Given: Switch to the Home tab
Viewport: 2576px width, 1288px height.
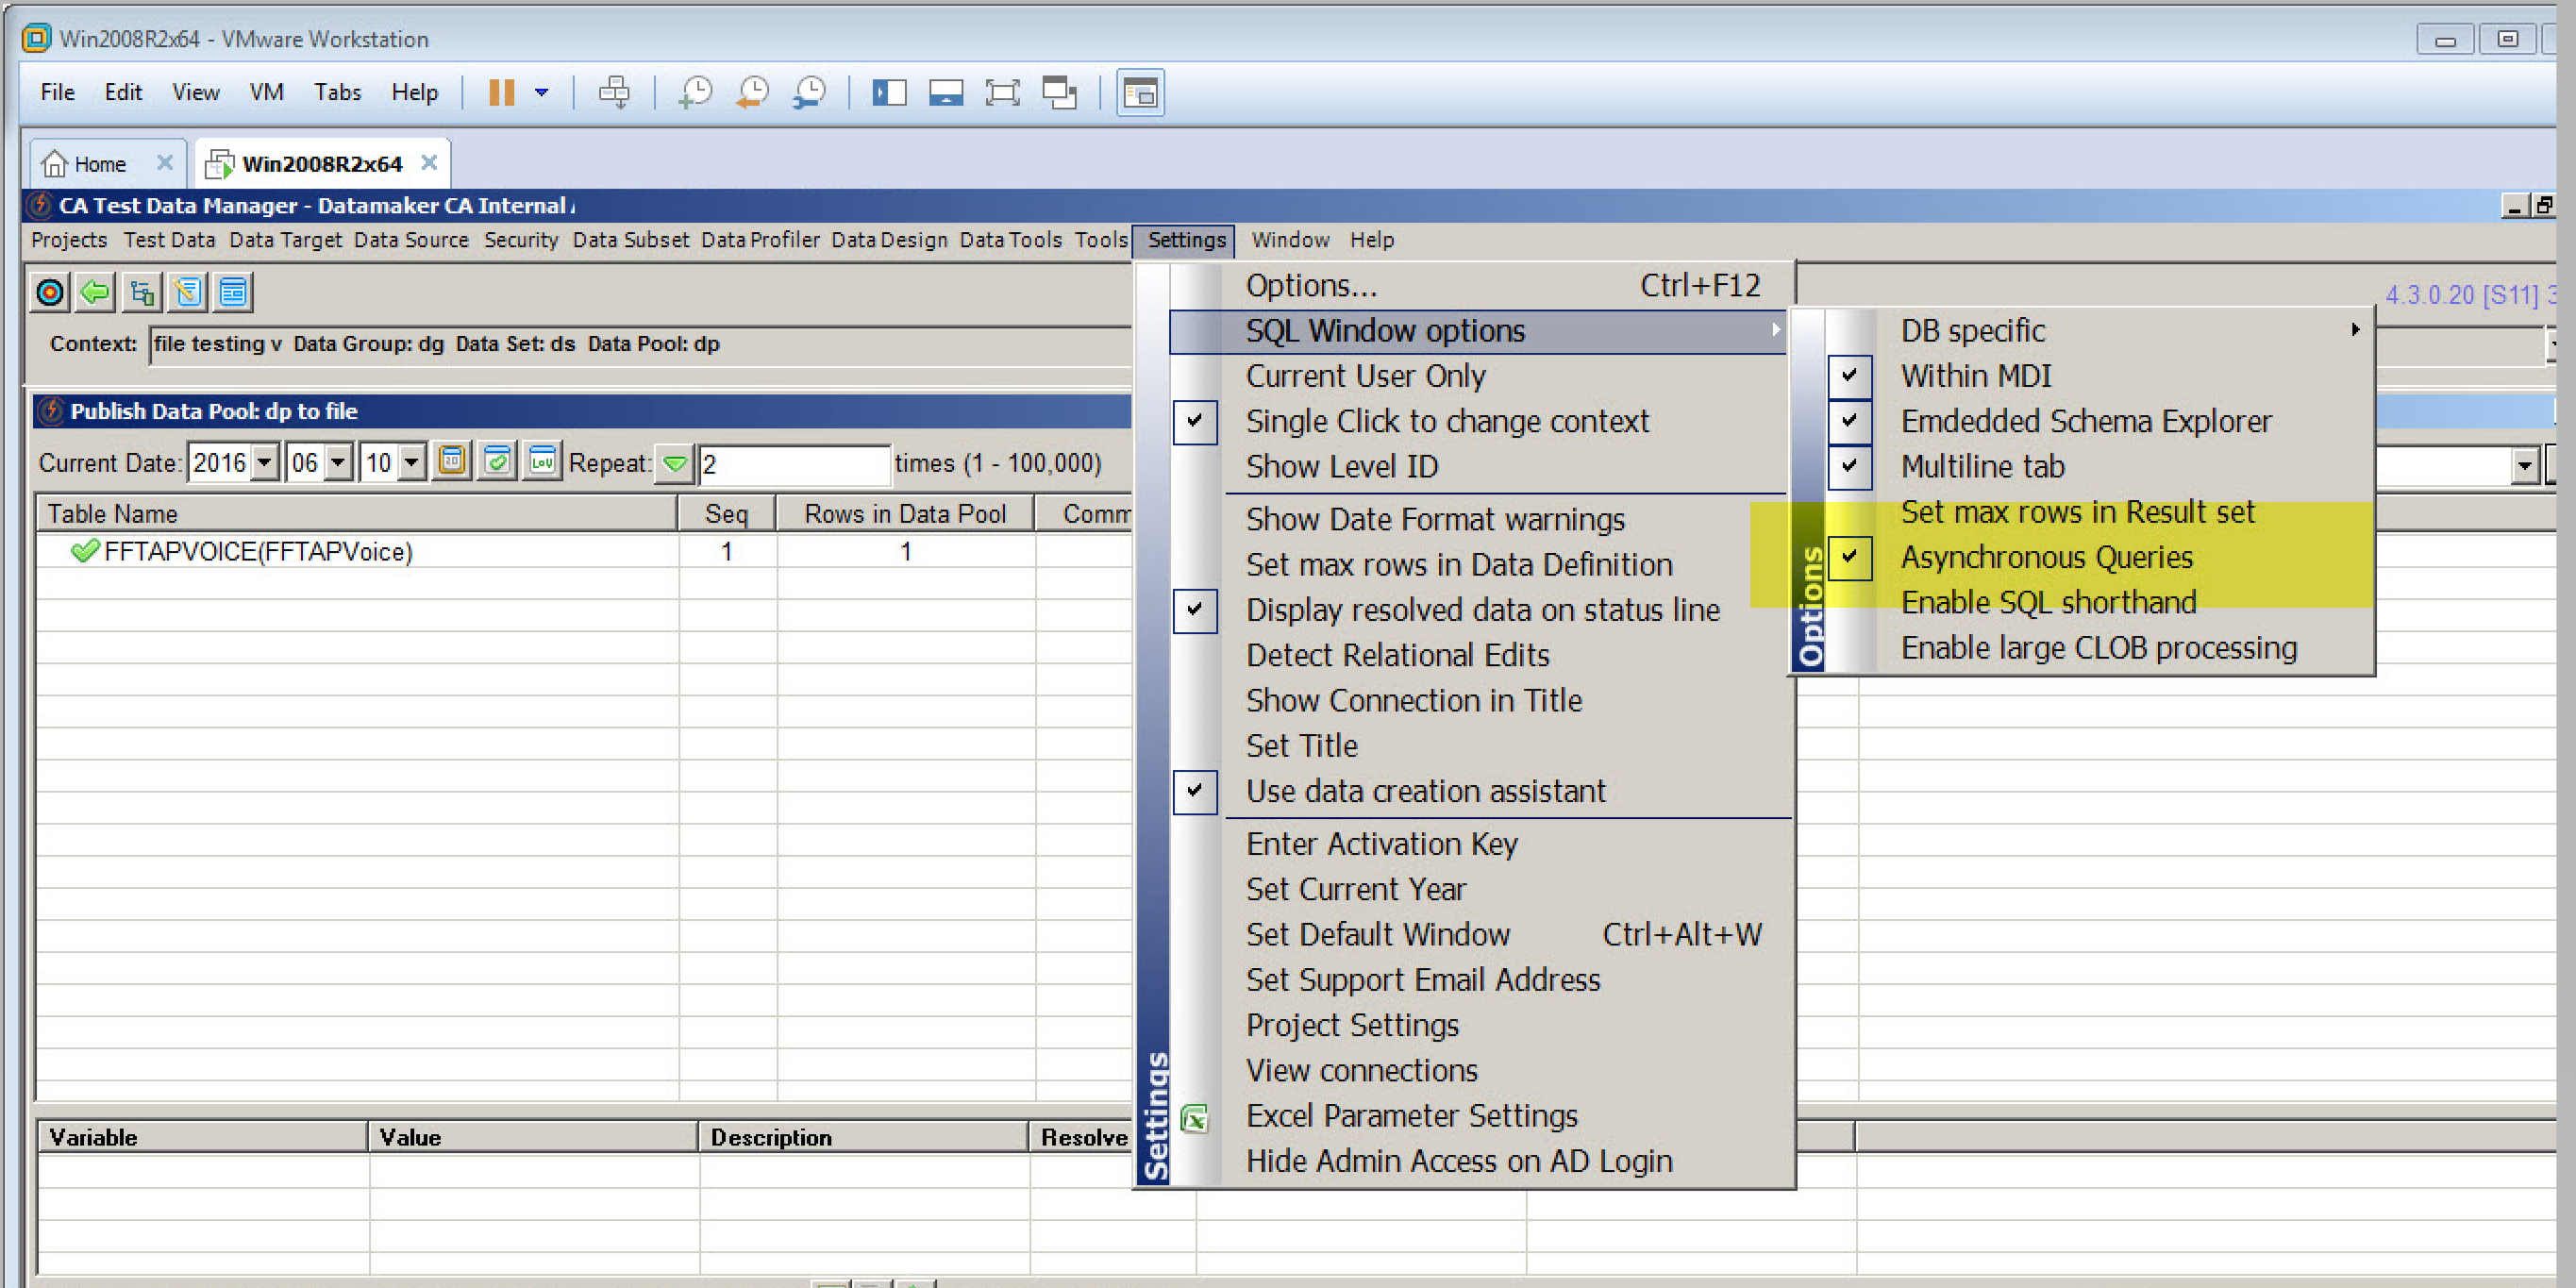Looking at the screenshot, I should click(x=99, y=164).
